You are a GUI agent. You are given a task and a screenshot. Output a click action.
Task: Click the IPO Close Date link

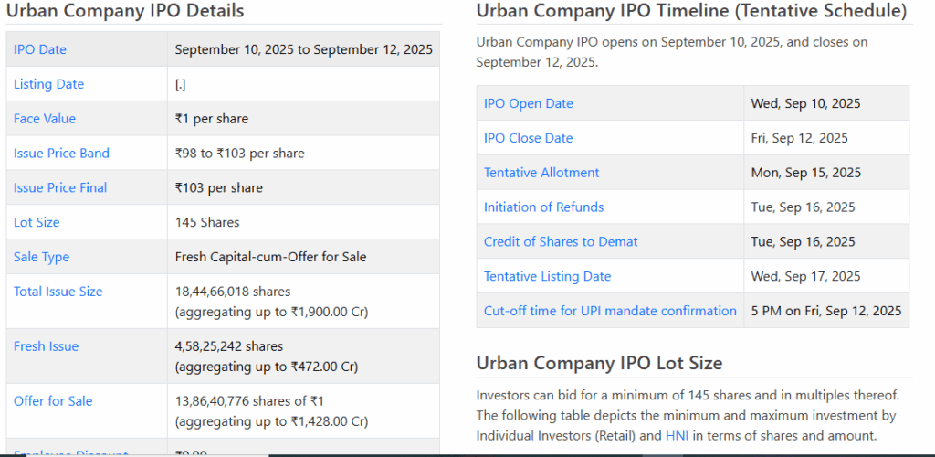pyautogui.click(x=528, y=138)
